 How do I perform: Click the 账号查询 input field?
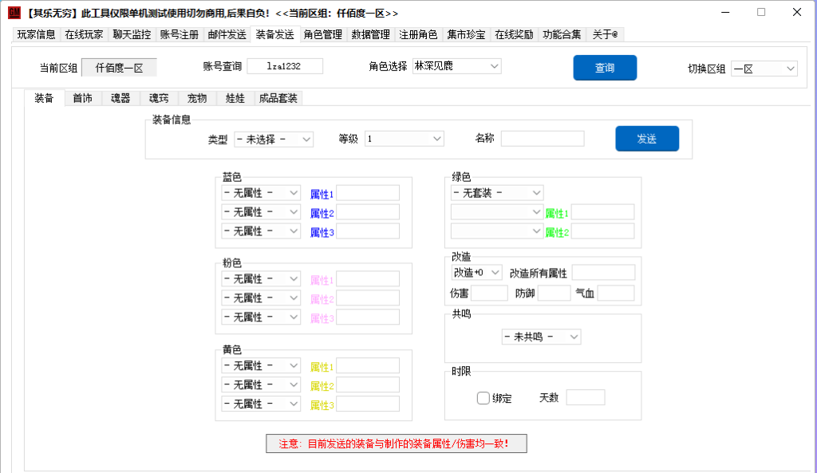(x=285, y=66)
